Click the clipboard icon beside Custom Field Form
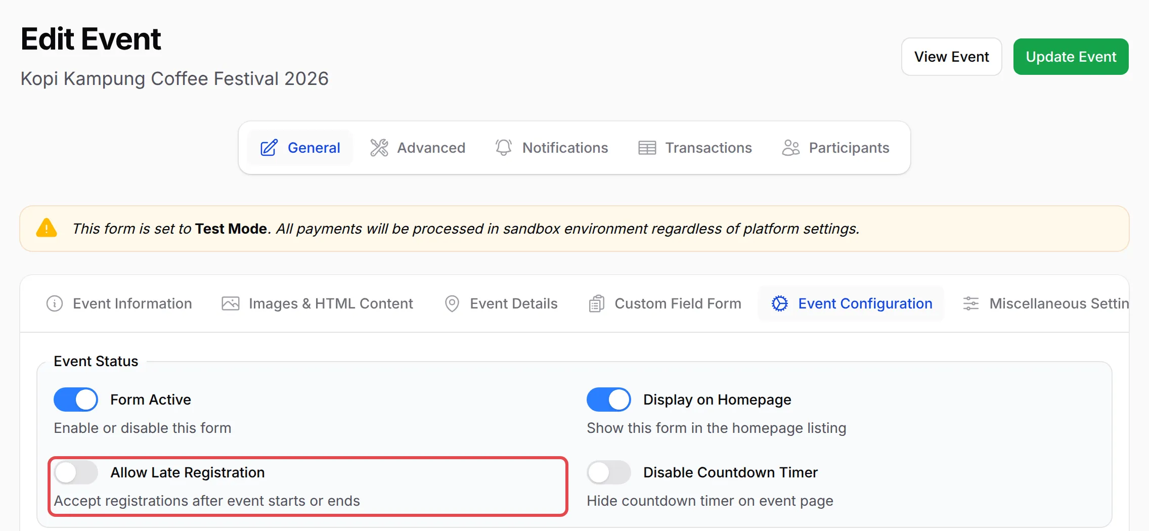This screenshot has width=1149, height=531. pos(596,303)
